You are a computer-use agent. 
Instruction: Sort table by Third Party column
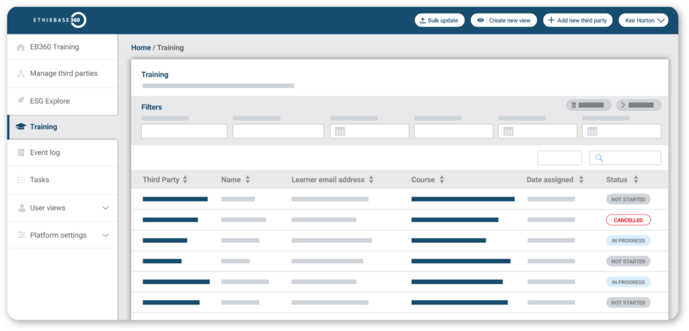click(185, 180)
